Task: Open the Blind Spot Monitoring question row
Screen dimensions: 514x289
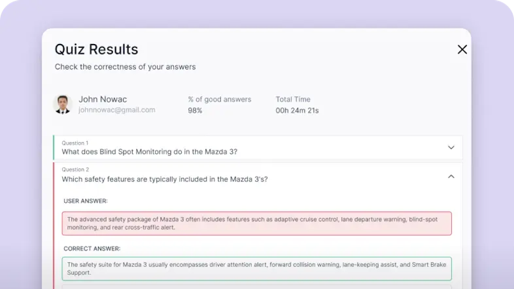Action: click(x=149, y=152)
